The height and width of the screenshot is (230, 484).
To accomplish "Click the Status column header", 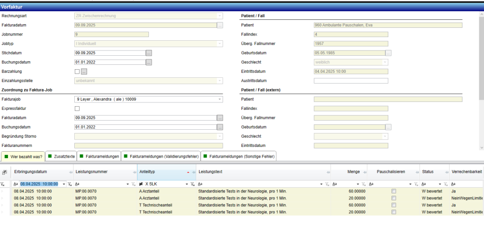I will point(428,172).
